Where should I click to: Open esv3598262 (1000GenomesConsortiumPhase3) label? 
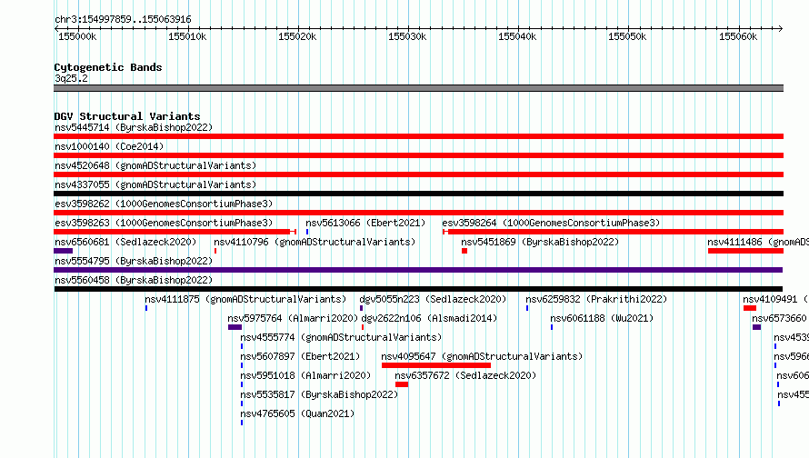click(x=164, y=204)
